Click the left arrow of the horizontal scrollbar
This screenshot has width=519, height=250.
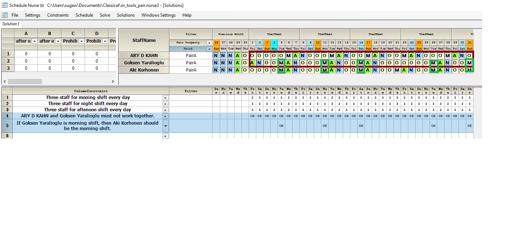tap(5, 82)
